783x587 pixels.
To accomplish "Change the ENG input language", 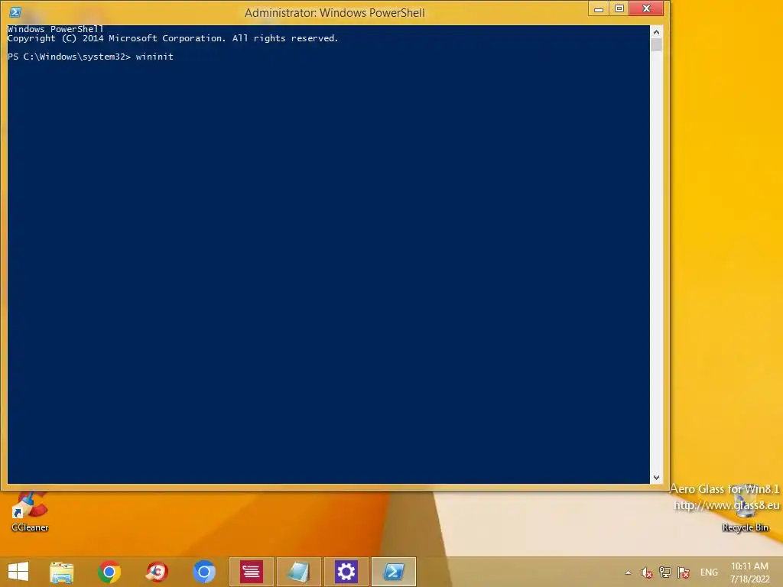I will 709,572.
